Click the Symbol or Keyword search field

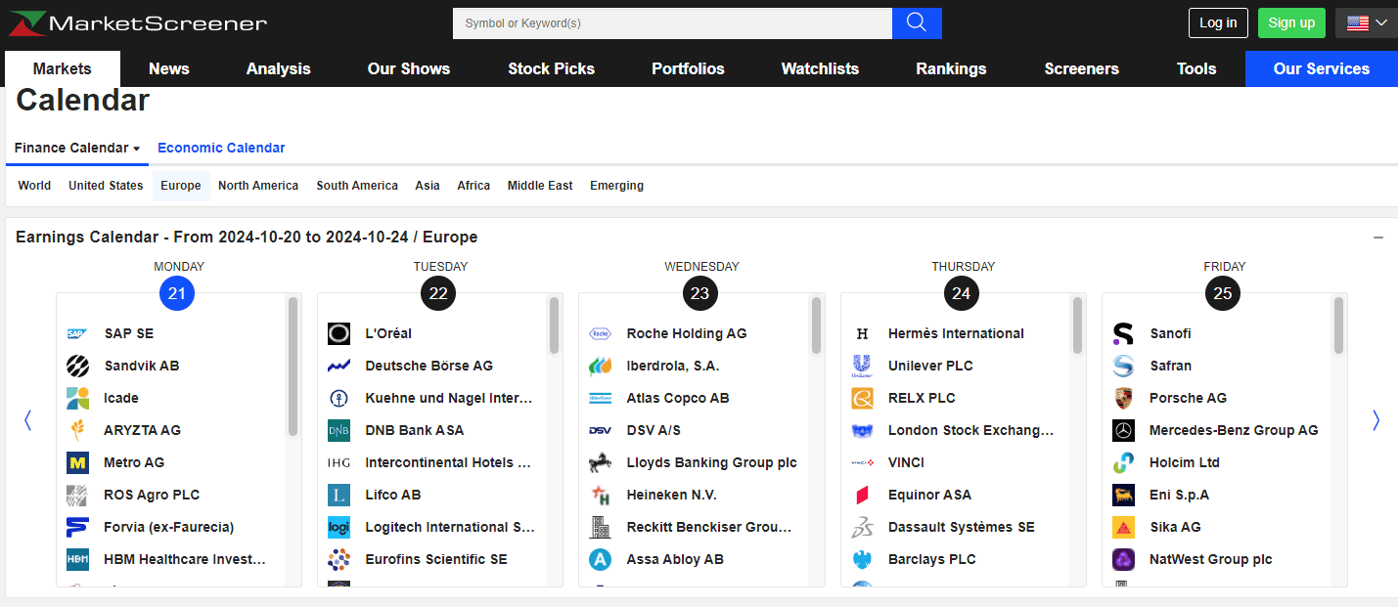click(x=672, y=23)
